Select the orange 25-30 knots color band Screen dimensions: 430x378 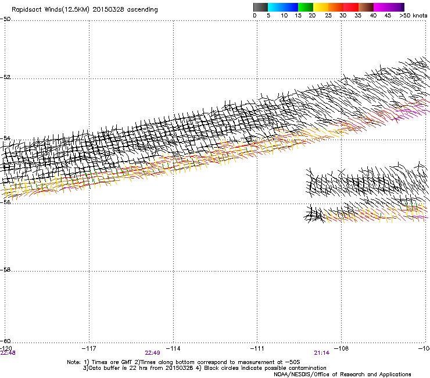point(336,7)
